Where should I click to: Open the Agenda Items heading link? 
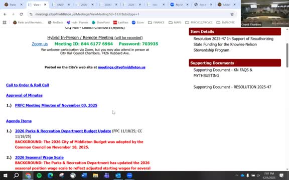coord(19,121)
